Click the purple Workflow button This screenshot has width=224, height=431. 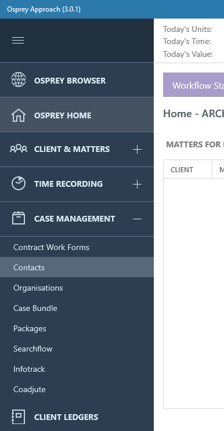click(x=193, y=85)
